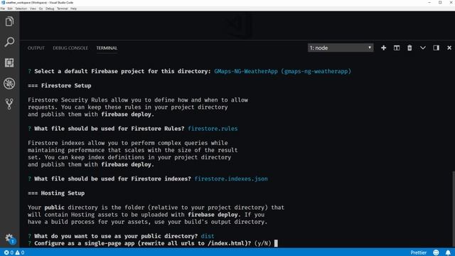Close the terminal panel

pyautogui.click(x=449, y=48)
